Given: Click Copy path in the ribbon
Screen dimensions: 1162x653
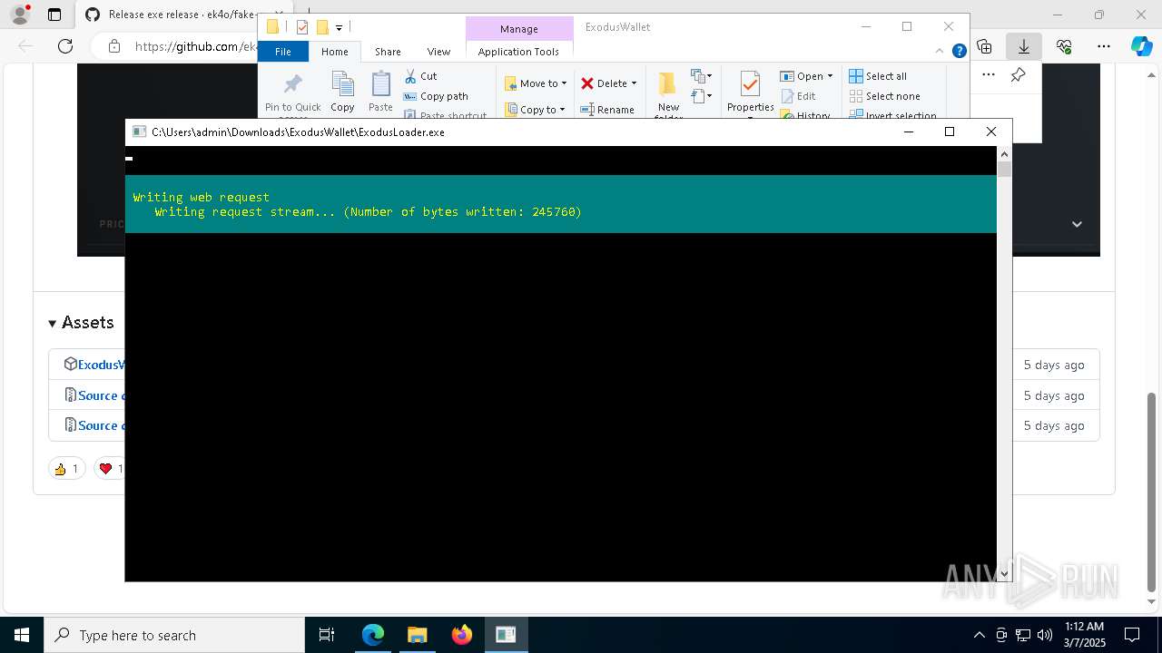Looking at the screenshot, I should coord(436,96).
